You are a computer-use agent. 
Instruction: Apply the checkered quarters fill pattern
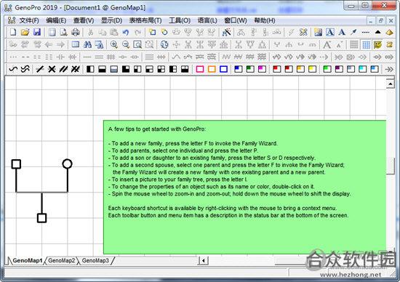click(x=161, y=69)
